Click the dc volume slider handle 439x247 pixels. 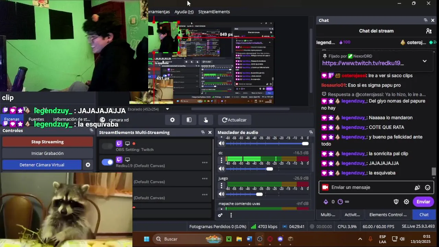tap(270, 169)
